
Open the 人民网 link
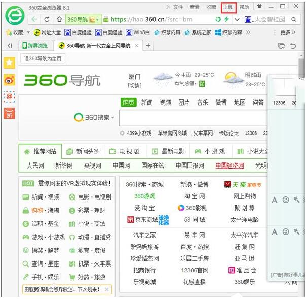(x=35, y=165)
